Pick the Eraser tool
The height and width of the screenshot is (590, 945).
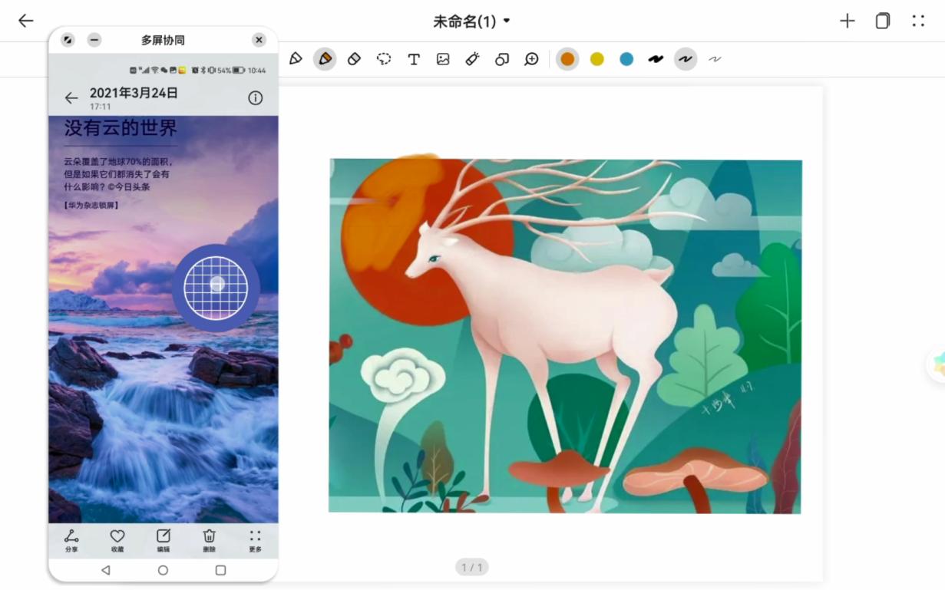tap(354, 59)
